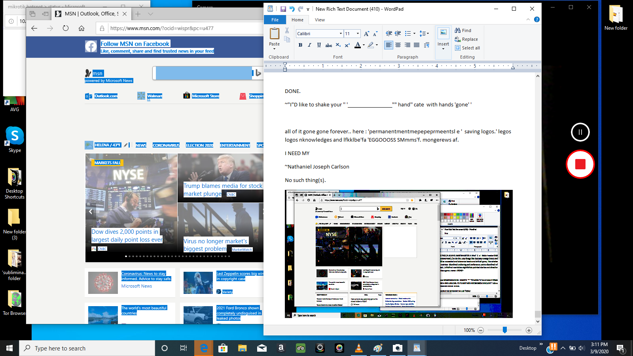
Task: Click Select all in Editing group
Action: click(467, 48)
